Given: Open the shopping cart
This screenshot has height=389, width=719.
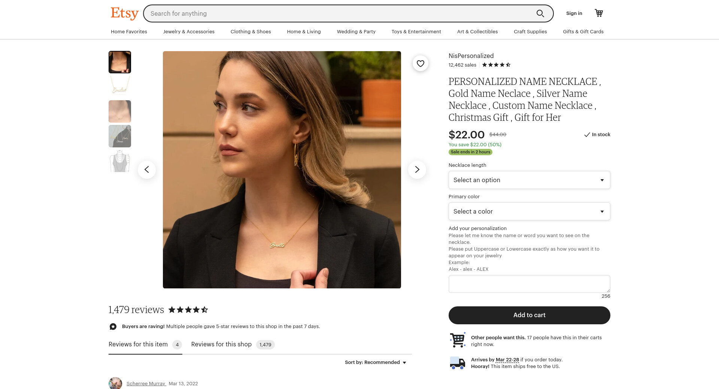Looking at the screenshot, I should [x=599, y=13].
